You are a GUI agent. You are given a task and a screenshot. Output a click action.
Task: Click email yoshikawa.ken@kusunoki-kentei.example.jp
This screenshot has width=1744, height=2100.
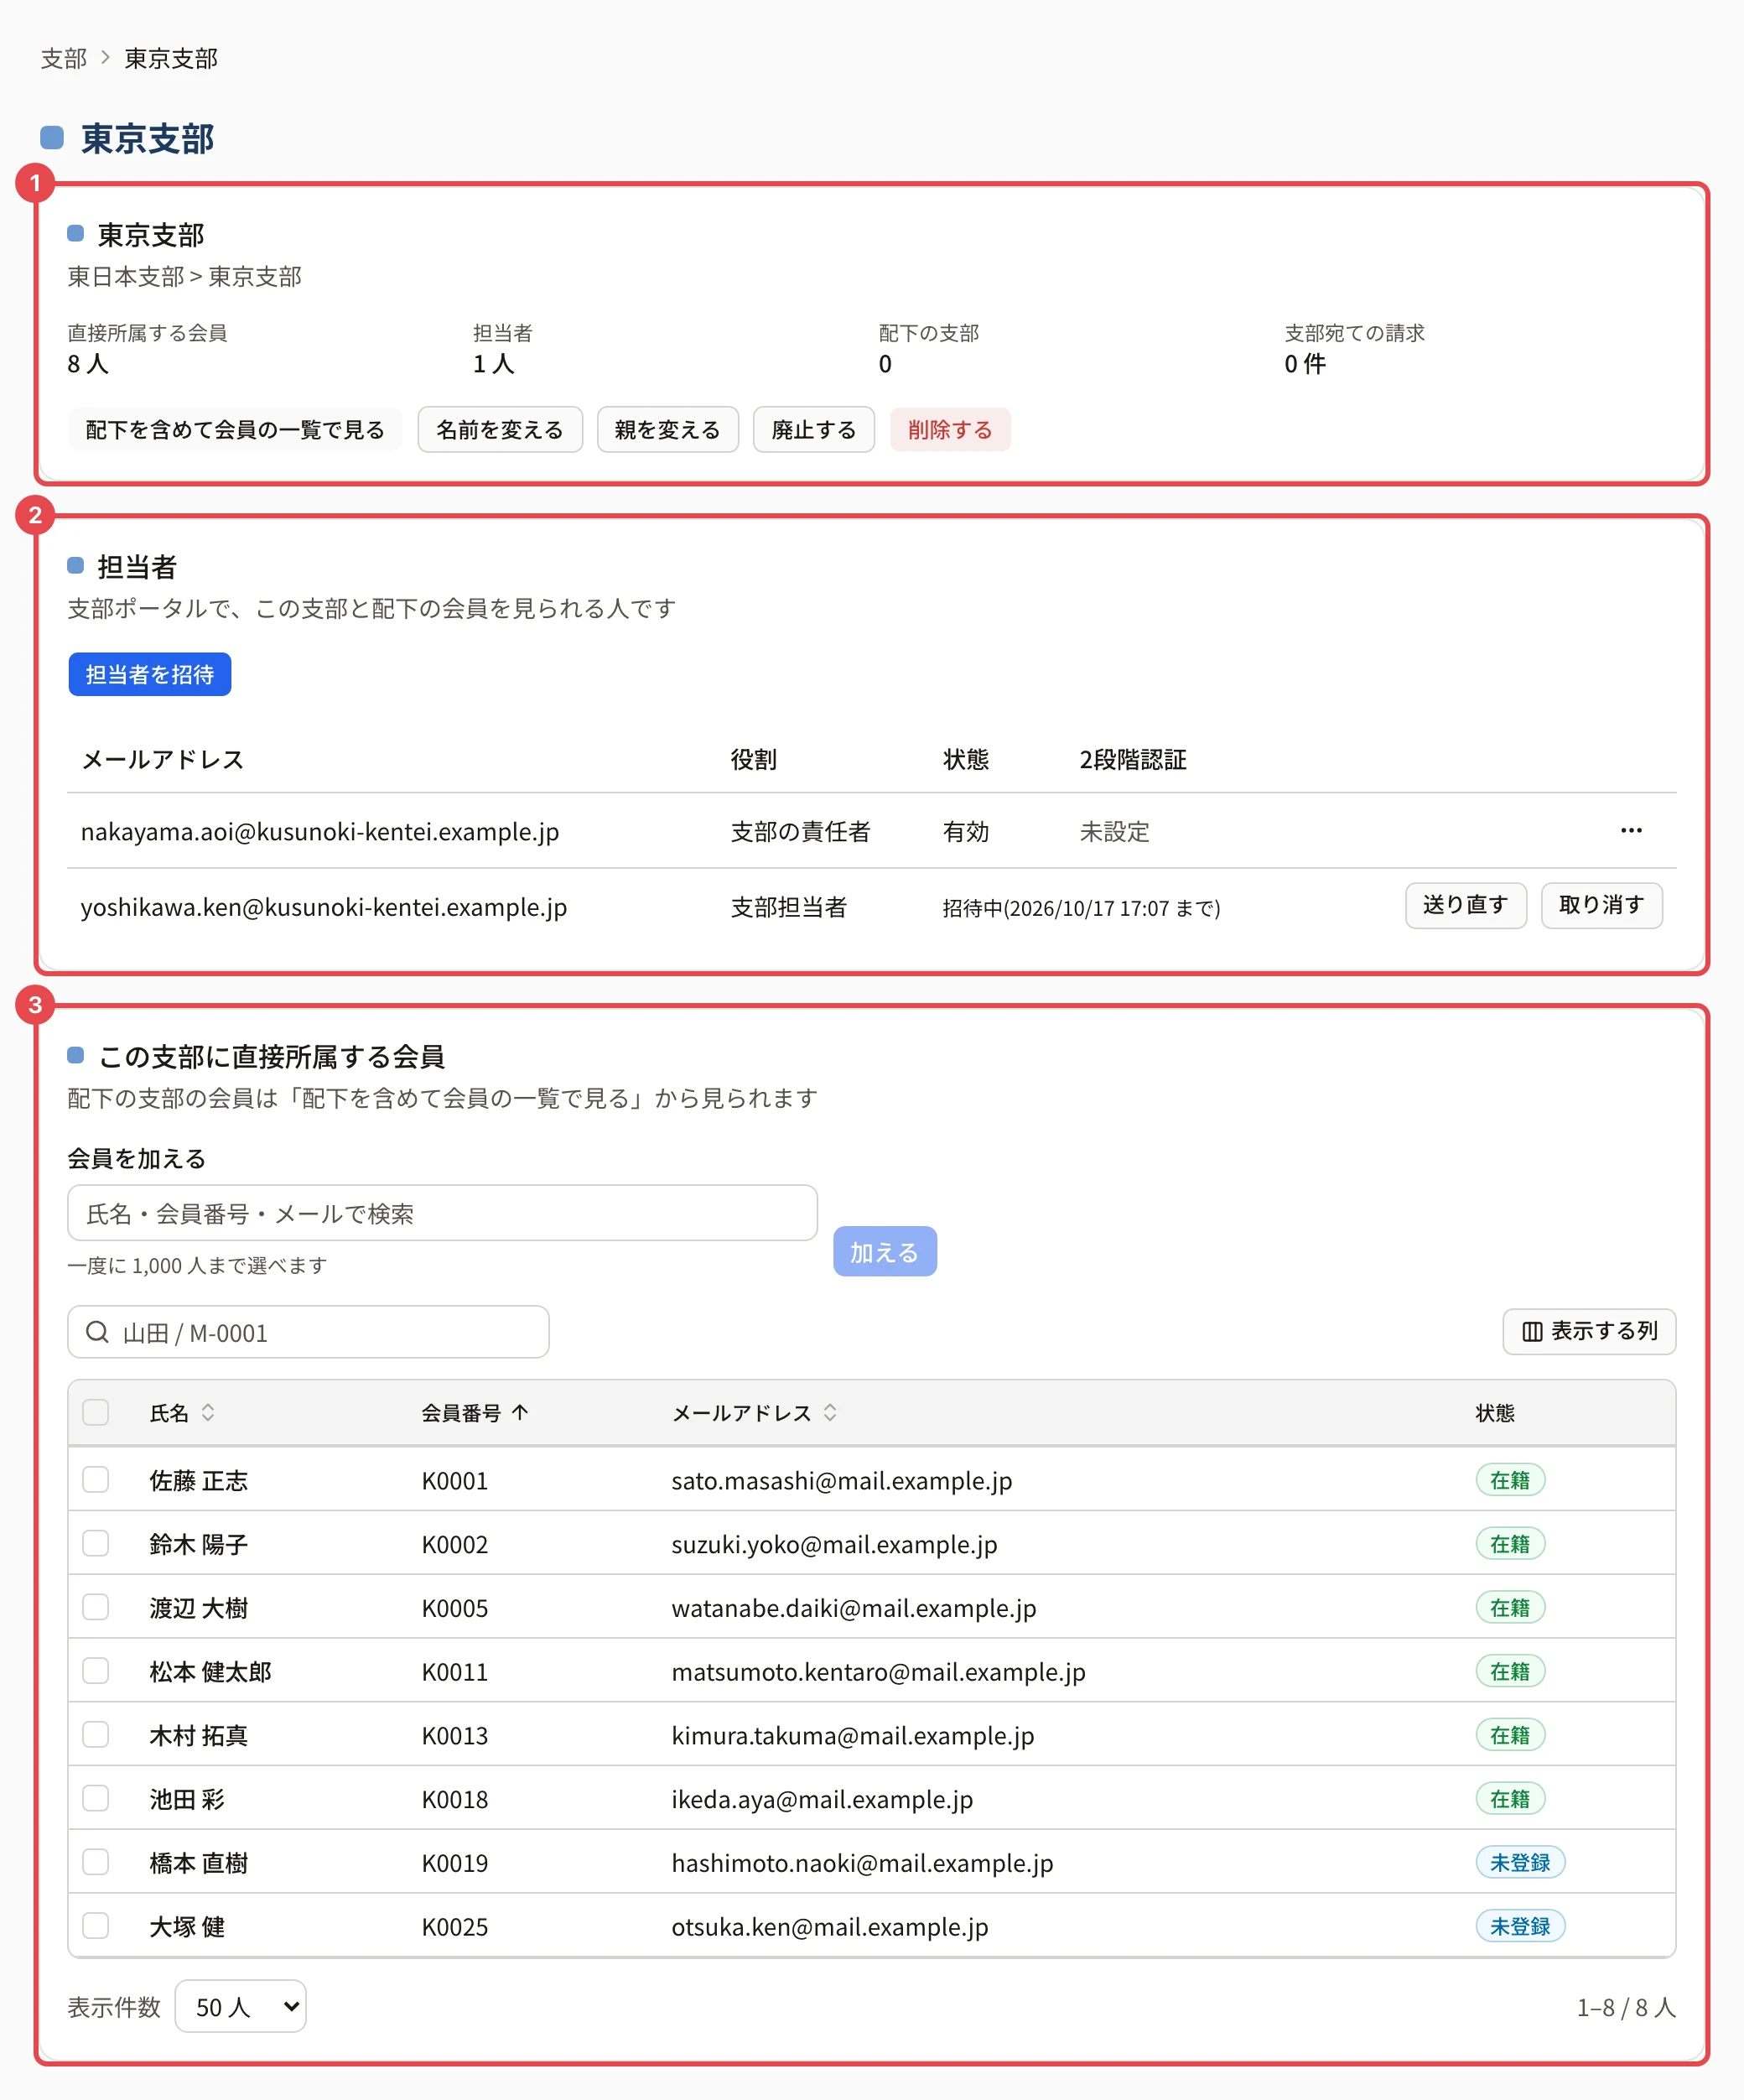pyautogui.click(x=324, y=907)
